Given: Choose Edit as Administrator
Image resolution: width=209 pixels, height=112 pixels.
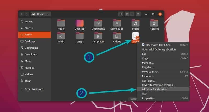Looking at the screenshot, I should [154, 89].
